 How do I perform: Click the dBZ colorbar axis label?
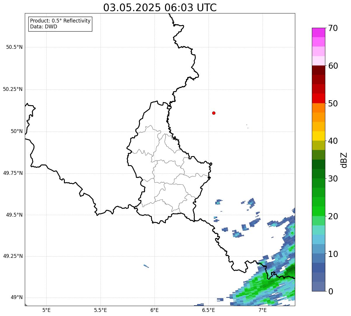[344, 160]
